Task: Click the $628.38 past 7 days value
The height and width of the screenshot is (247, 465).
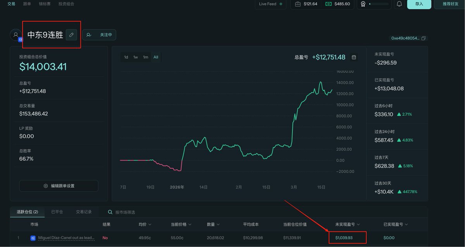Action: [x=384, y=166]
